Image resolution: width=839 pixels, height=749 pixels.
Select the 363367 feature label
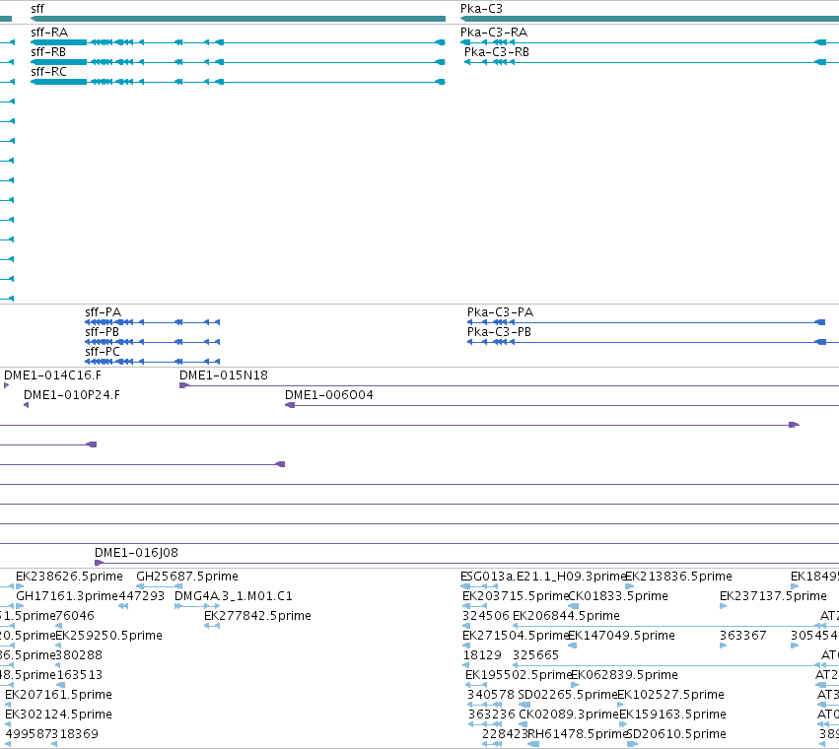[x=743, y=636]
